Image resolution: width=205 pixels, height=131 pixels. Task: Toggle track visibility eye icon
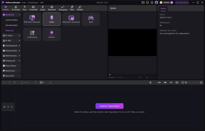pyautogui.click(x=8, y=107)
